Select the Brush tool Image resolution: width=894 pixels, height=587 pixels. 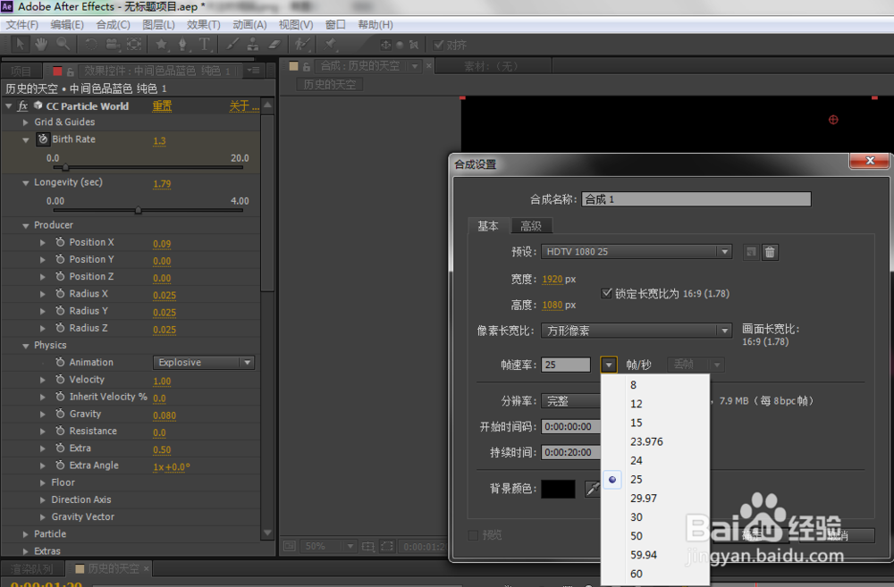[232, 44]
